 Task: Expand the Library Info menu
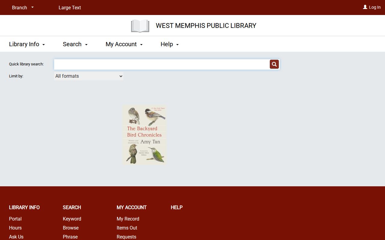[27, 44]
